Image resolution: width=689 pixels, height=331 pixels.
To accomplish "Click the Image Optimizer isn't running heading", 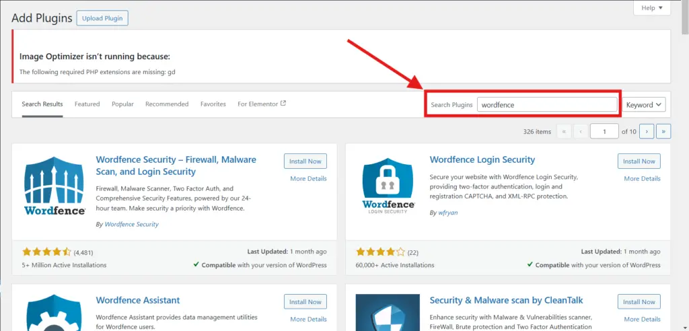I will (x=94, y=57).
